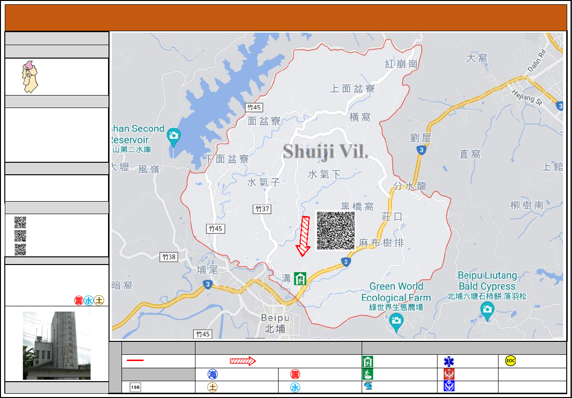Click the Green World Ecological Farm label
Screen dimensions: 572x398
point(396,296)
